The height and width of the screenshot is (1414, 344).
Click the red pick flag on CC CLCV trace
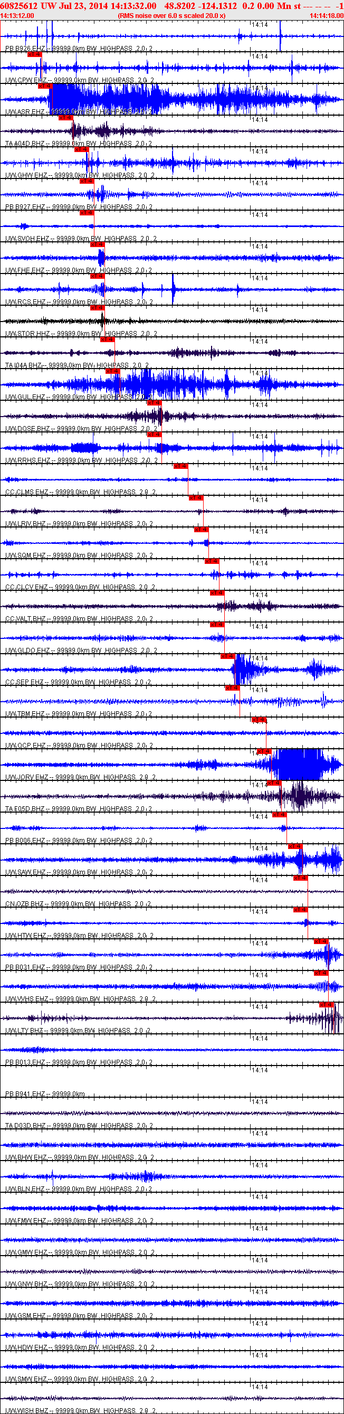tap(212, 562)
